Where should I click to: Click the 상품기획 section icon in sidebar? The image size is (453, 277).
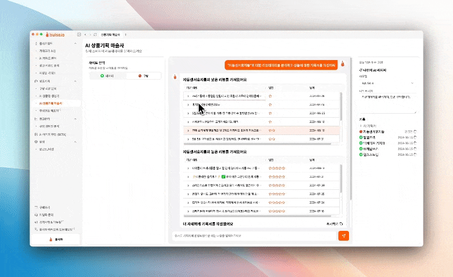tap(36, 81)
